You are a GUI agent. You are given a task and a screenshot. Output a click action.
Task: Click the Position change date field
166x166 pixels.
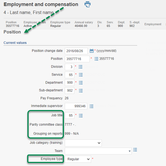pos(76,51)
